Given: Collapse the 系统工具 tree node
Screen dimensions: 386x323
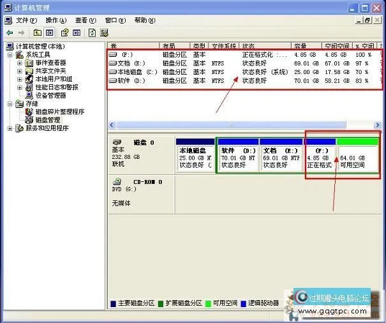Looking at the screenshot, I should [x=10, y=55].
